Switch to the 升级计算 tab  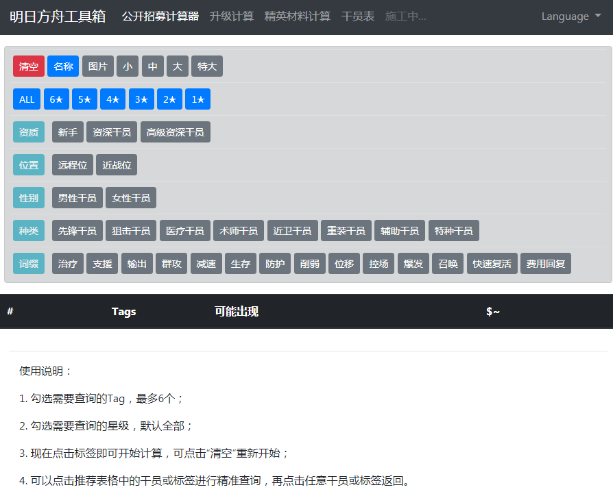coord(232,16)
